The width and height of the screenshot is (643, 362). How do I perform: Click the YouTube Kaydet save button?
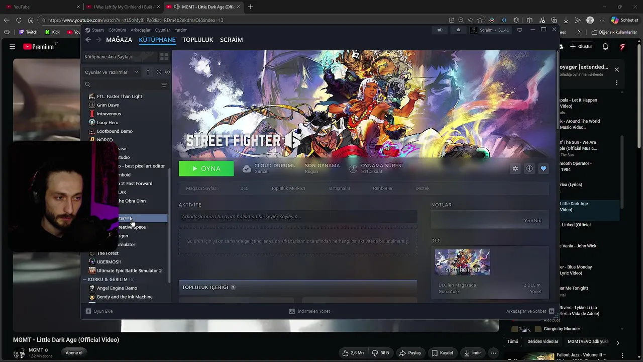(442, 353)
